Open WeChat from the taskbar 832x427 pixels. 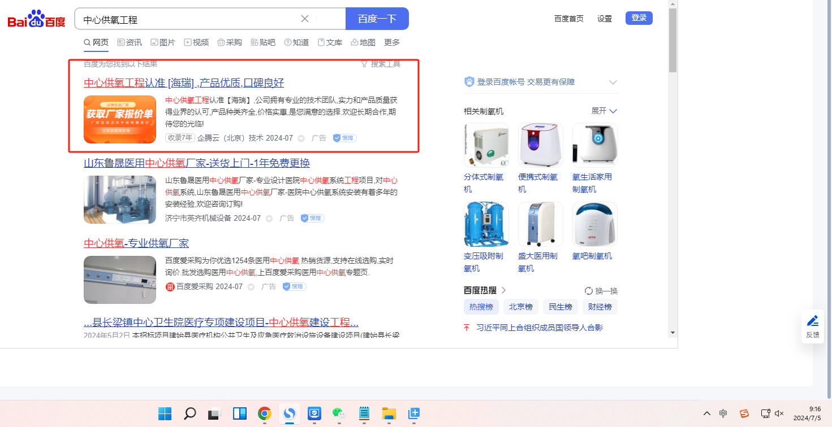(x=338, y=413)
